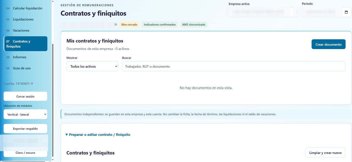Click the 'Mis contratos y finiquitos' heading
This screenshot has width=352, height=162.
pos(95,41)
